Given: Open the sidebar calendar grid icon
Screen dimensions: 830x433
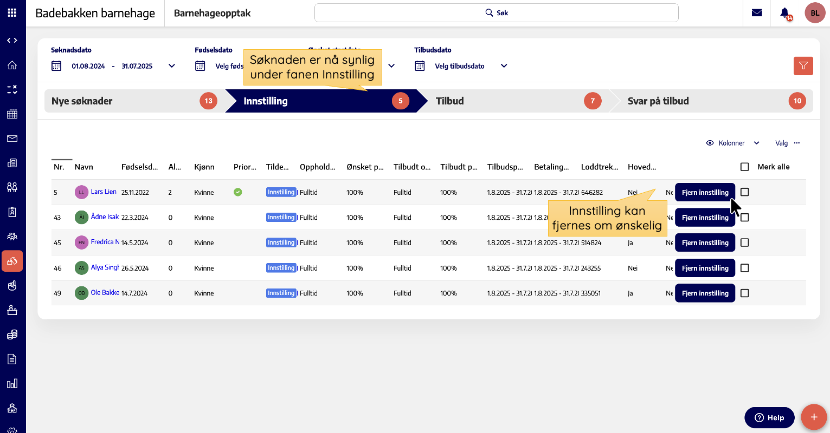Looking at the screenshot, I should click(12, 114).
